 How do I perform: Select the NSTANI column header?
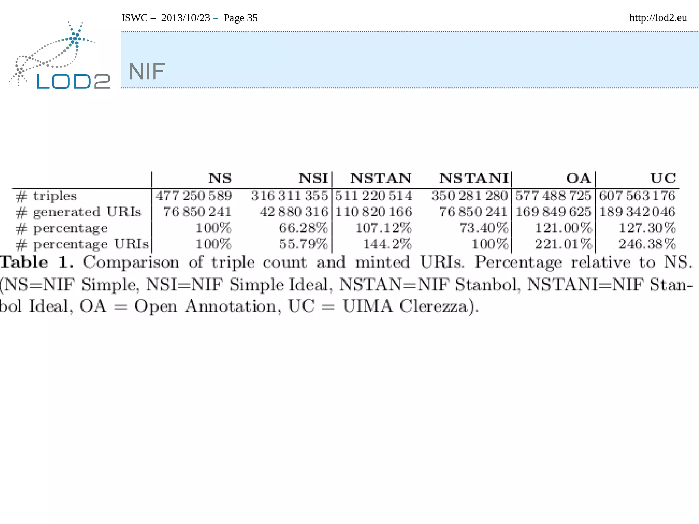point(474,178)
